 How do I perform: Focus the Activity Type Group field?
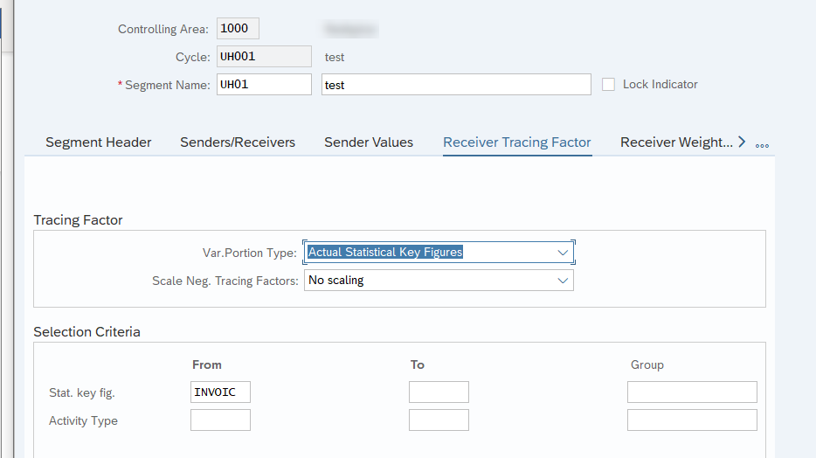coord(692,420)
